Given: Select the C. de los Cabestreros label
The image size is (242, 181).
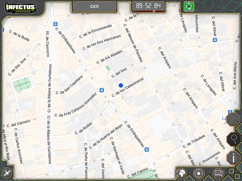Looking at the screenshot, I should (128, 87).
